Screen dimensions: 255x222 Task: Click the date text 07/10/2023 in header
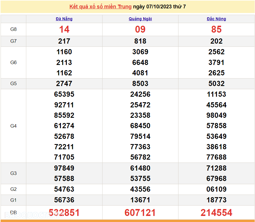click(159, 7)
